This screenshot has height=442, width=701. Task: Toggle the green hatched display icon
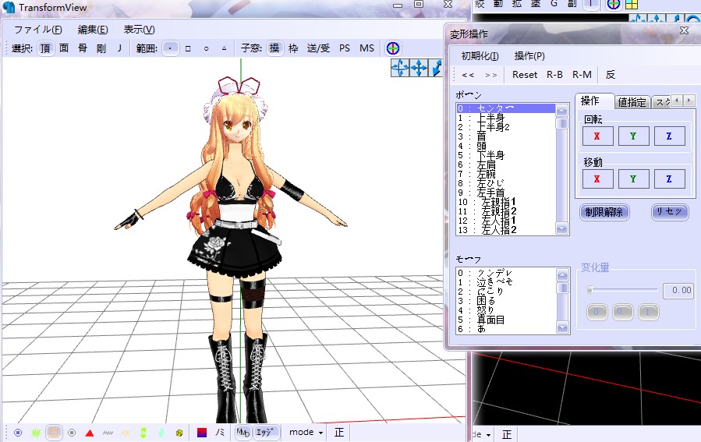pyautogui.click(x=36, y=433)
